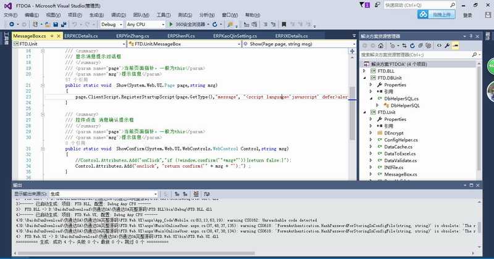
Task: Click pin icon on MessageBox.cs tab
Action: click(x=52, y=36)
